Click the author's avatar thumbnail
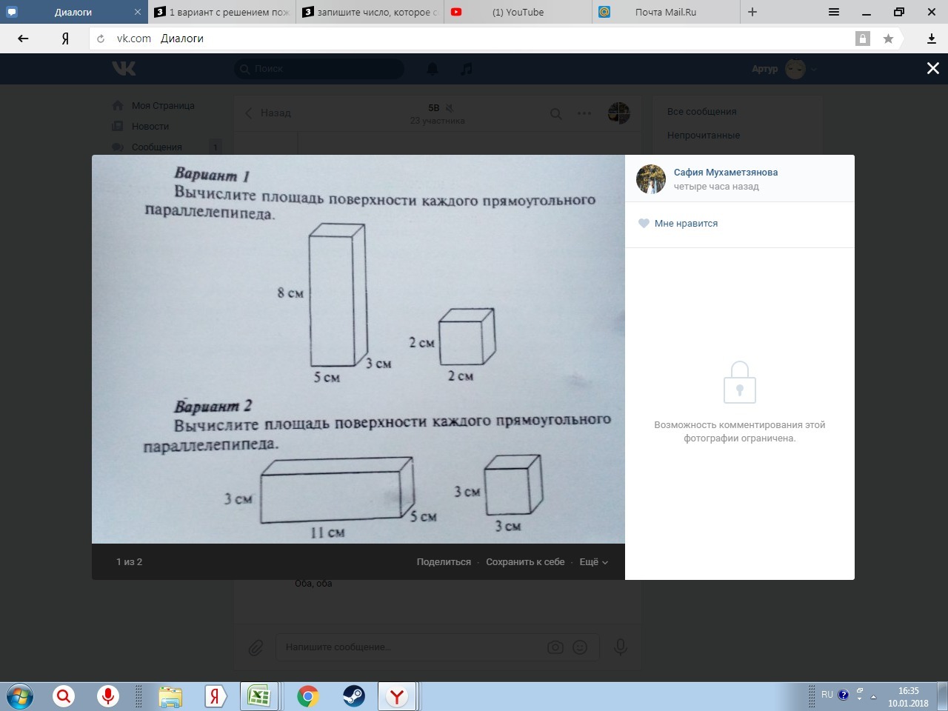 coord(651,179)
